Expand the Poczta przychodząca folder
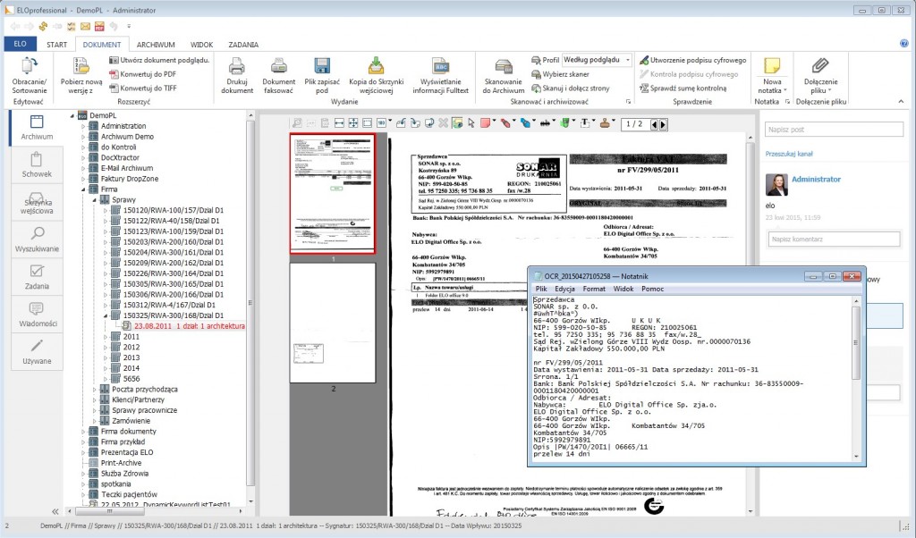Viewport: 916px width, 538px height. 94,390
